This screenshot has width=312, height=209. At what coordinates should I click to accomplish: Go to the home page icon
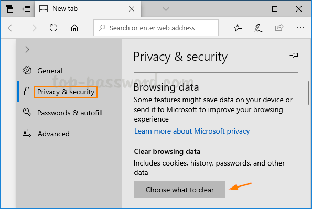(74, 28)
